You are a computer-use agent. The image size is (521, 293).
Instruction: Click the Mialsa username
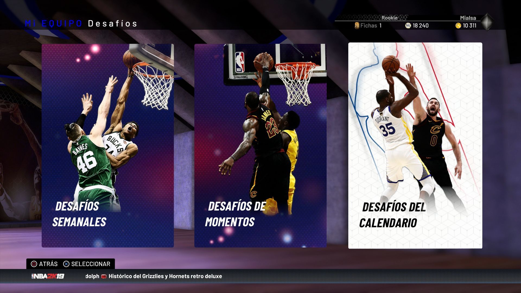pos(468,18)
